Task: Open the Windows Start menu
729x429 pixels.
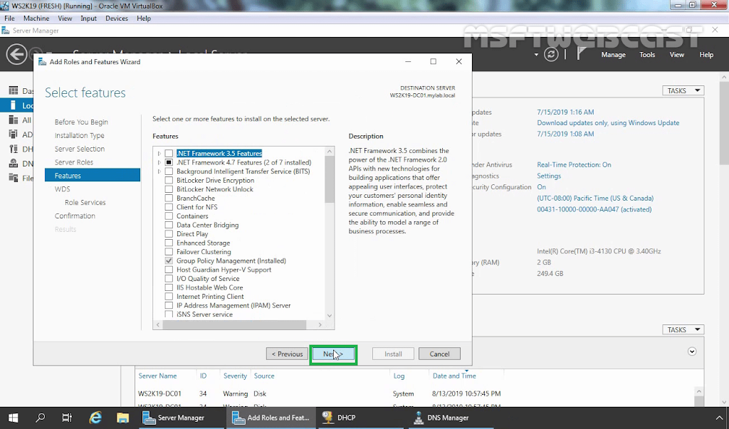Action: click(13, 418)
